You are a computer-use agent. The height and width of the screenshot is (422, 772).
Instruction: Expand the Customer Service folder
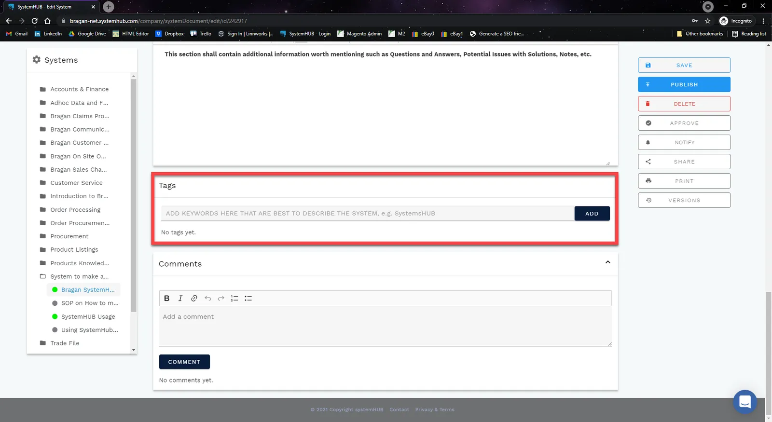71,183
